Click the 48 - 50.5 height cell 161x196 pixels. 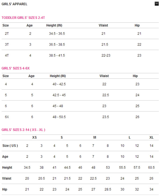click(59, 117)
